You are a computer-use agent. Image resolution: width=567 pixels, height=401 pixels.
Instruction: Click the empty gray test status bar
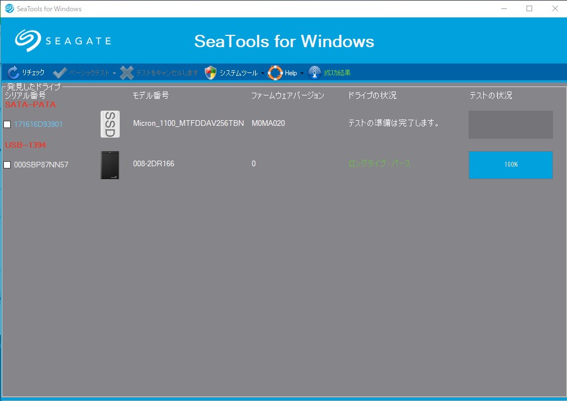(x=511, y=125)
